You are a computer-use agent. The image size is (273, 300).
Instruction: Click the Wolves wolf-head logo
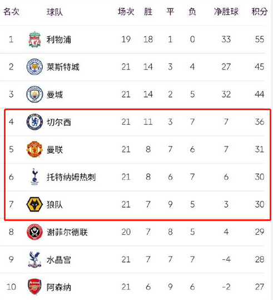coord(34,204)
